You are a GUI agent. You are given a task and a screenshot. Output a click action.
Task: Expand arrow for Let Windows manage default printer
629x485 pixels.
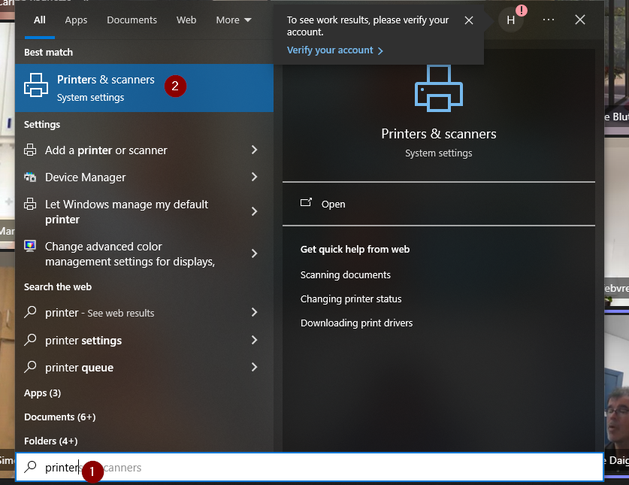click(254, 211)
